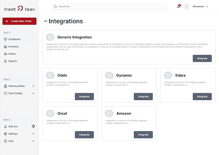
Task: Click the Orcal placeholder image
Action: click(x=50, y=113)
